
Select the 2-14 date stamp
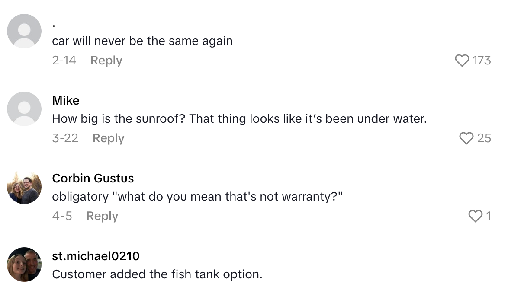(x=64, y=61)
